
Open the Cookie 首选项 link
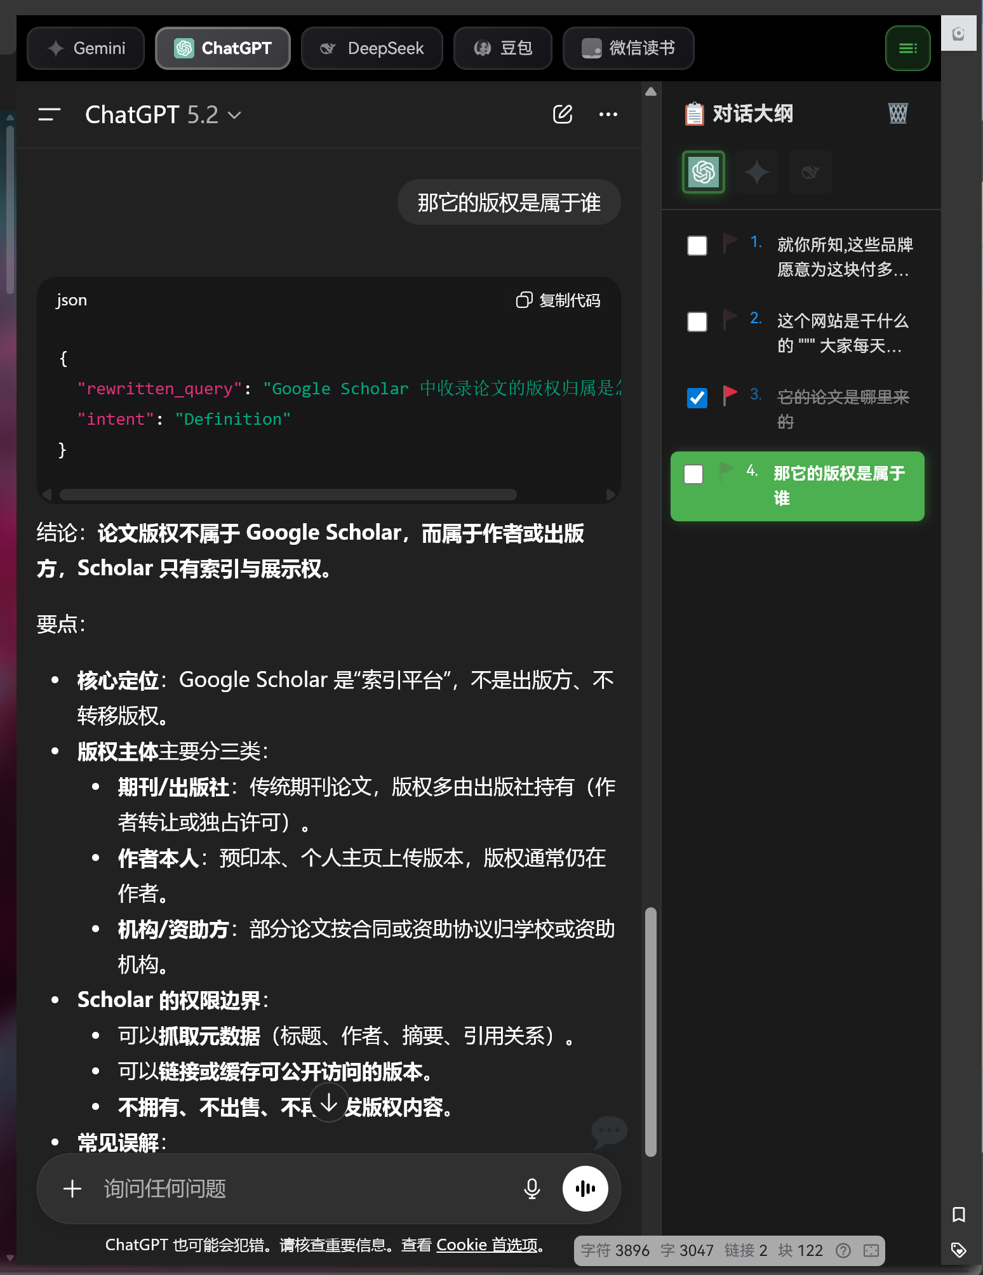487,1245
